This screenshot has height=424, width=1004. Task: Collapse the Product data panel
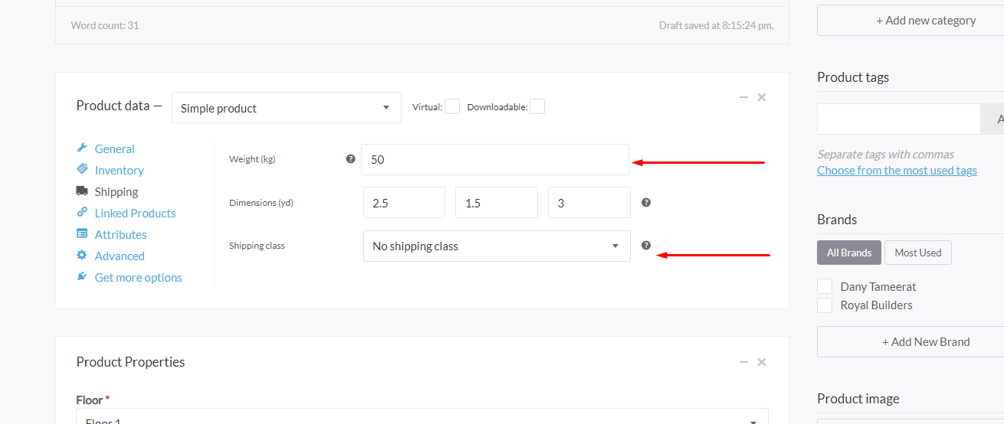click(743, 97)
